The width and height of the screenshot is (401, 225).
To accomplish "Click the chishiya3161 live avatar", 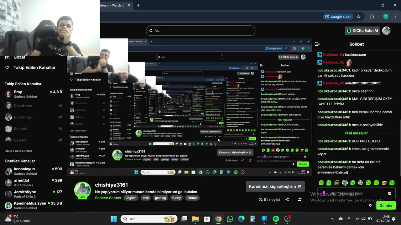I will [82, 190].
